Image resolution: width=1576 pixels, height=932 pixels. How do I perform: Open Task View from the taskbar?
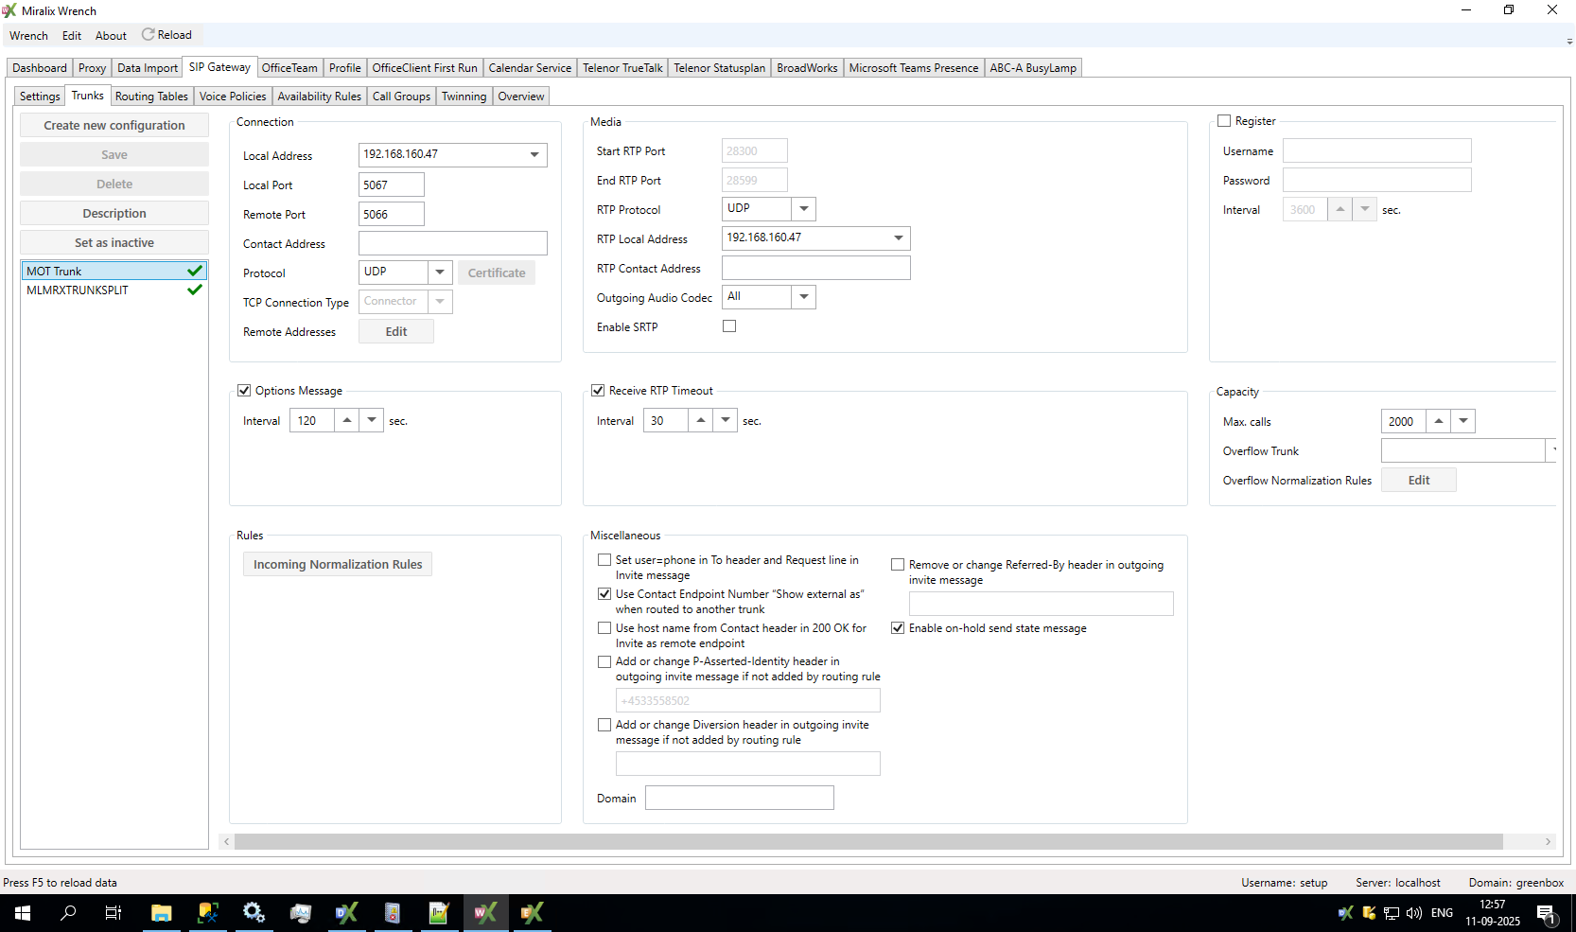[x=114, y=913]
